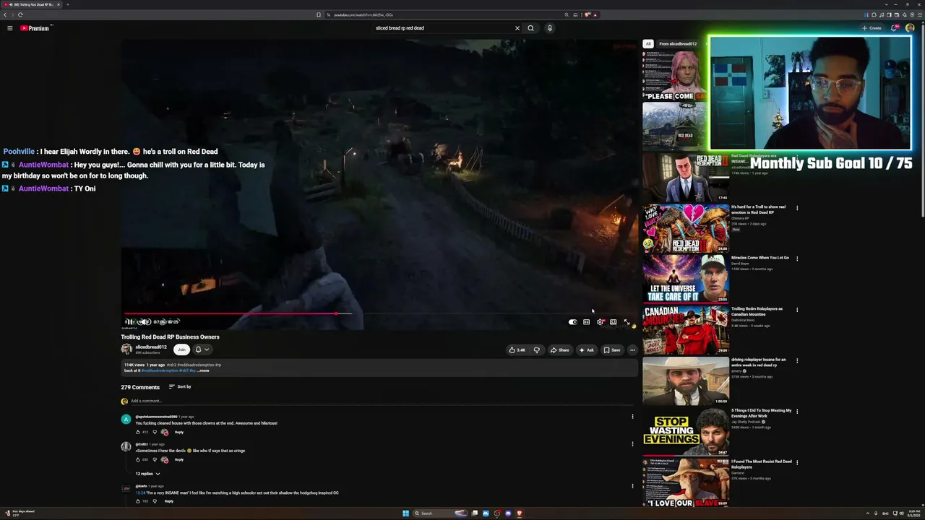The height and width of the screenshot is (520, 925).
Task: Reload the page with the browser refresh icon
Action: pyautogui.click(x=20, y=14)
